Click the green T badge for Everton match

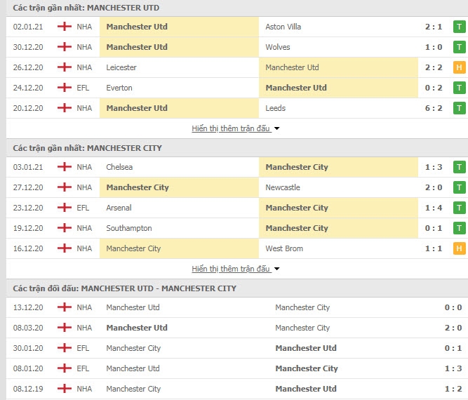coord(460,88)
